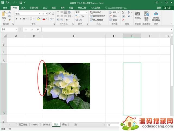The height and width of the screenshot is (131, 174).
Task: Click the 共享 (Share) button
Action: pyautogui.click(x=167, y=8)
